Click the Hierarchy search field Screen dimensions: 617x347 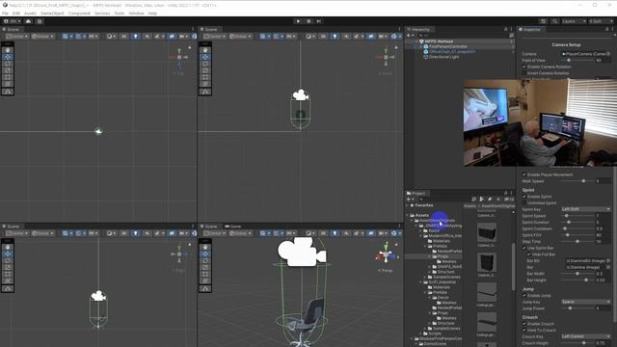(x=463, y=36)
